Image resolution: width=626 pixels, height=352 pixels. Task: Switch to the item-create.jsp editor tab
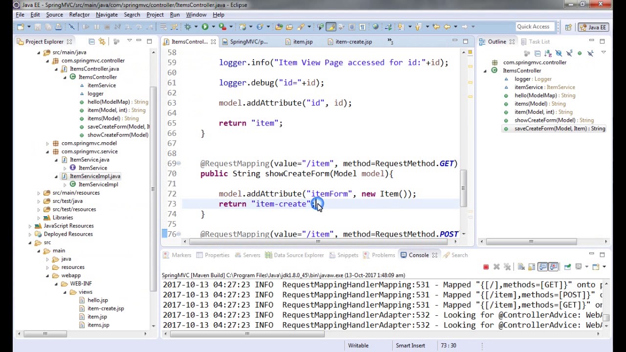(x=349, y=42)
